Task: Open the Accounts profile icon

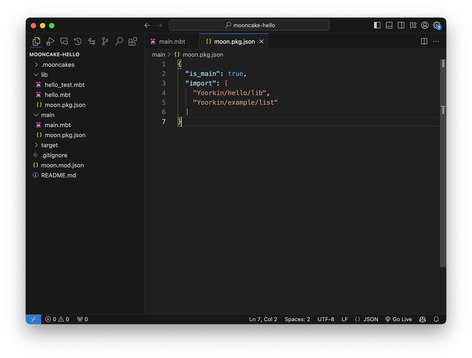Action: pyautogui.click(x=425, y=25)
